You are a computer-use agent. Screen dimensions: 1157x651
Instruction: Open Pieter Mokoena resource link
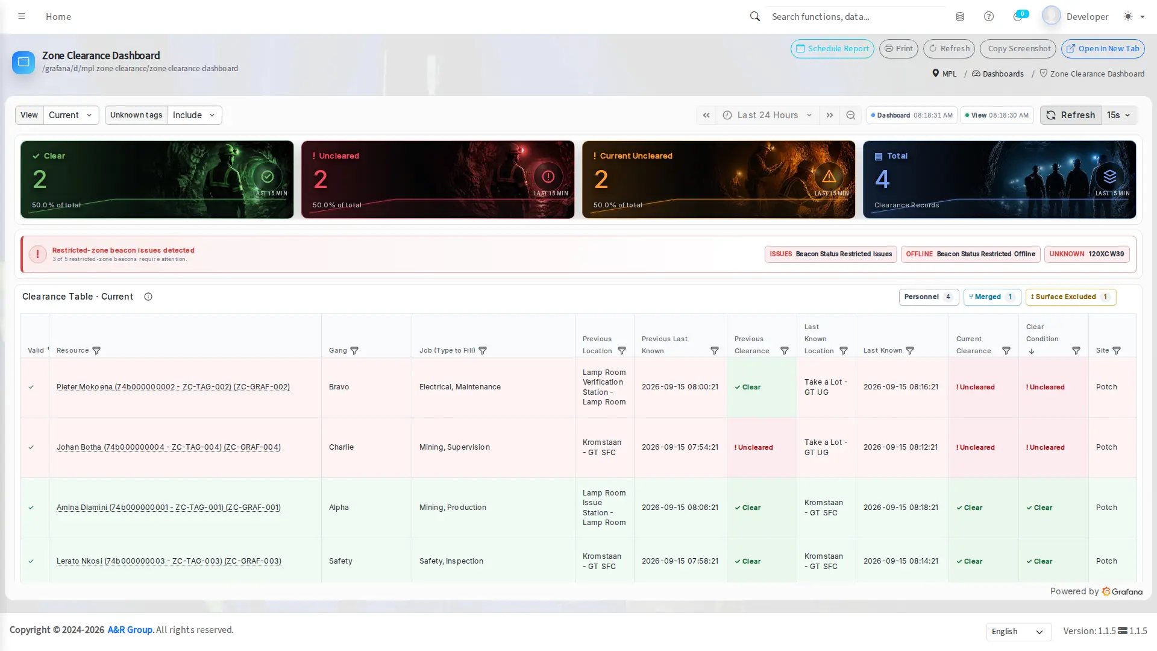173,387
